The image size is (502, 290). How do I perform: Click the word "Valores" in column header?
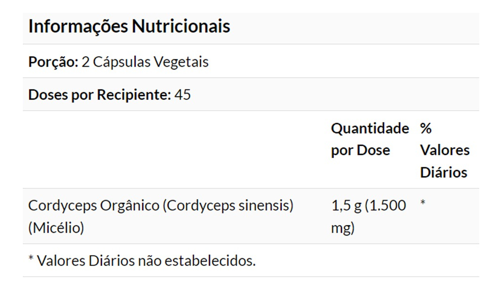pyautogui.click(x=445, y=150)
